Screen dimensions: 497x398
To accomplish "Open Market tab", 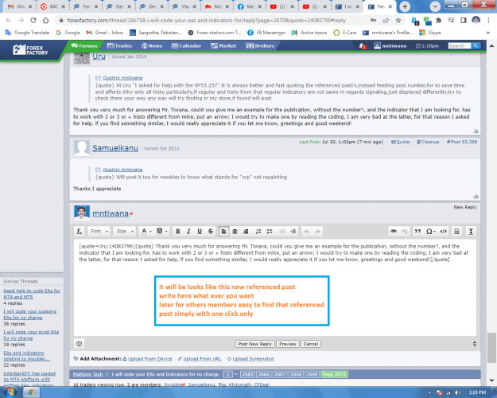I will (x=223, y=45).
